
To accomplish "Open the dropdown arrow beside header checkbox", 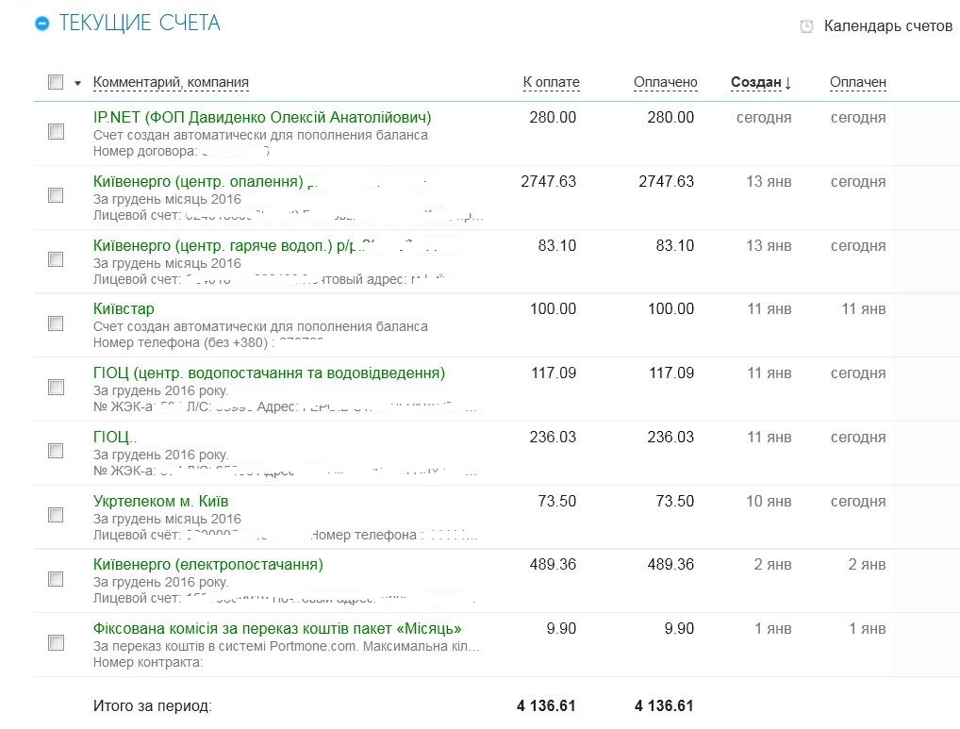I will click(78, 83).
